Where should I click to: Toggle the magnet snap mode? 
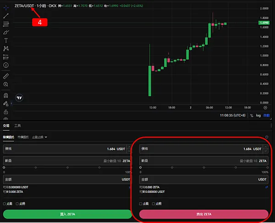(x=6, y=95)
